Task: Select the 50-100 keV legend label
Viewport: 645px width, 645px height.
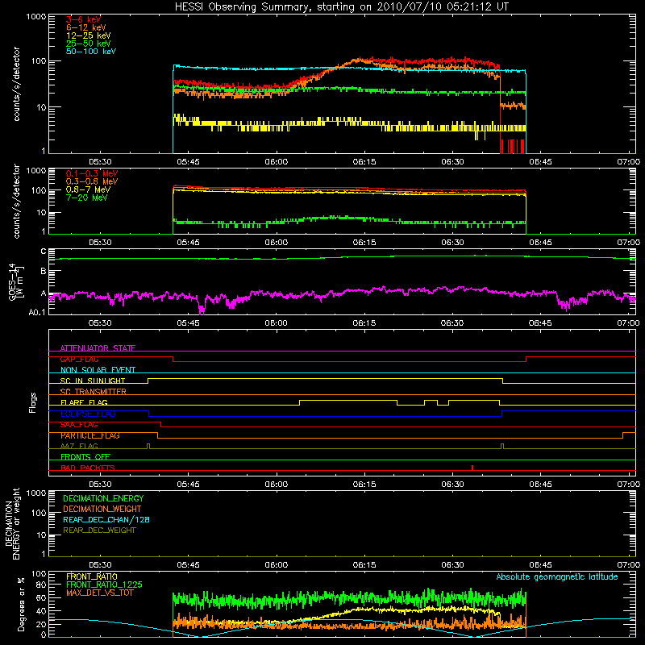Action: [x=91, y=52]
